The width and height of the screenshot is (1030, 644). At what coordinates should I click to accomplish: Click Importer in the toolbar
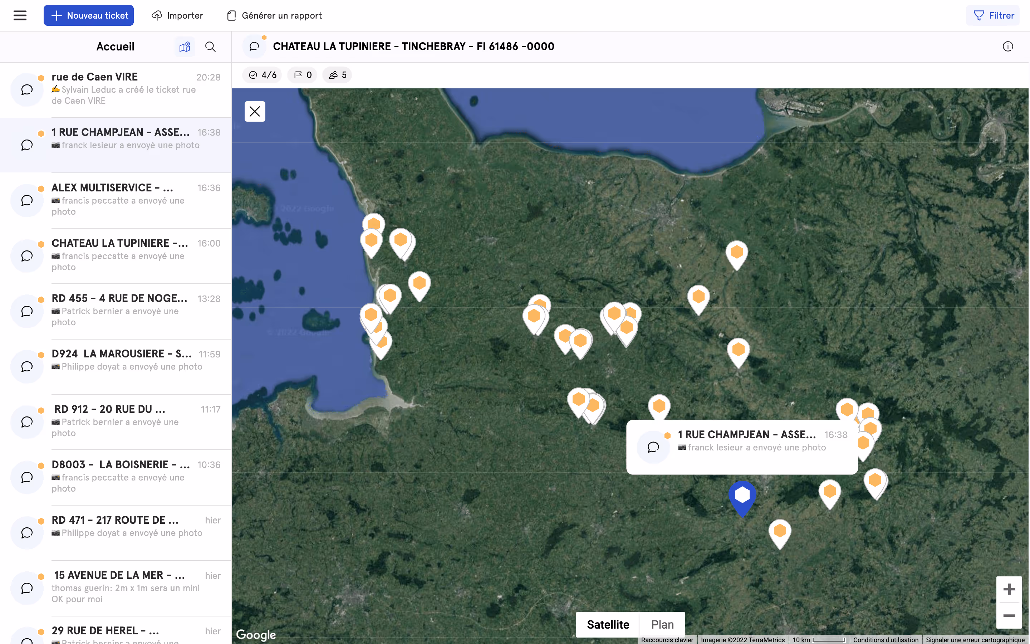(177, 16)
